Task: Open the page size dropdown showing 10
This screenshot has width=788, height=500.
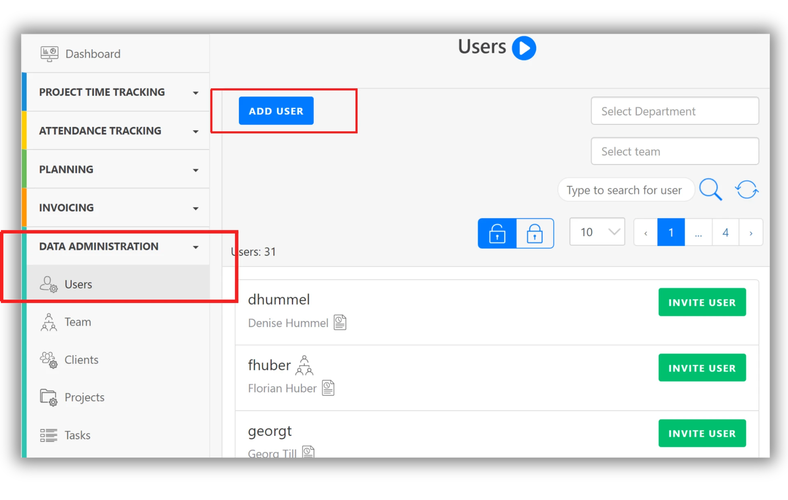Action: [597, 232]
